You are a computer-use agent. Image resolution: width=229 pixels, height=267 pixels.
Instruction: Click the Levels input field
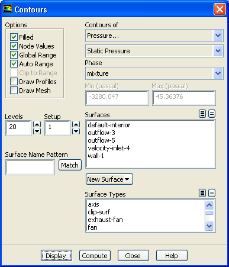(18, 128)
